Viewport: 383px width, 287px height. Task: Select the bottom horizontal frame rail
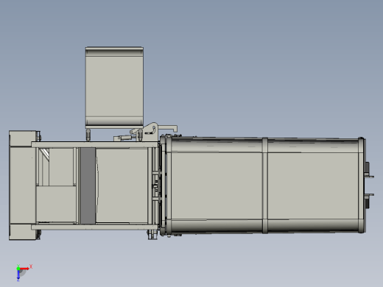94,227
